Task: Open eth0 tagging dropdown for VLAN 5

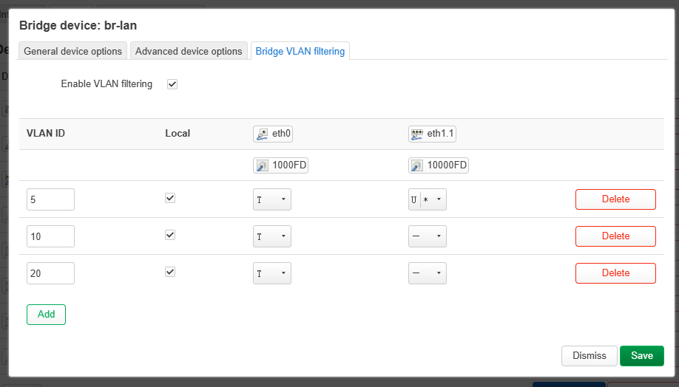Action: [271, 199]
